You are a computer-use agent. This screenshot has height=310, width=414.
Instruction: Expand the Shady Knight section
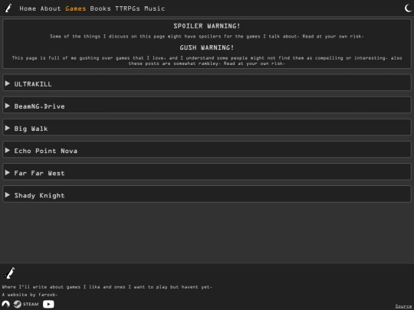coord(207,194)
